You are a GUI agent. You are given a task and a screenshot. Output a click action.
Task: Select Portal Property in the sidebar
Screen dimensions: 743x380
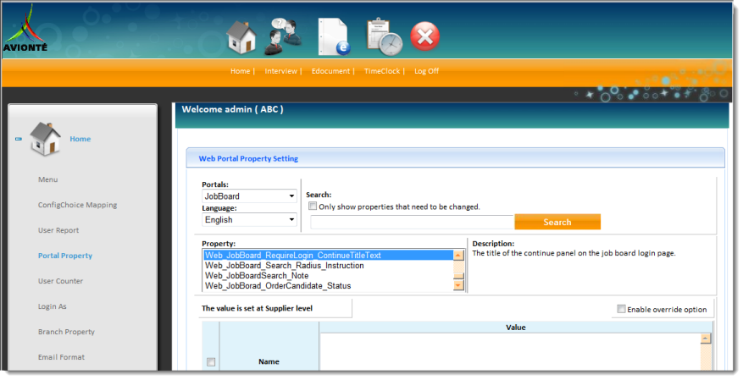pyautogui.click(x=65, y=256)
